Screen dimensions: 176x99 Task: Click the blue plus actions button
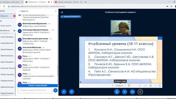(x=64, y=92)
